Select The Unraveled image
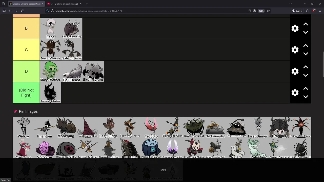The width and height of the screenshot is (324, 182). tap(215, 127)
